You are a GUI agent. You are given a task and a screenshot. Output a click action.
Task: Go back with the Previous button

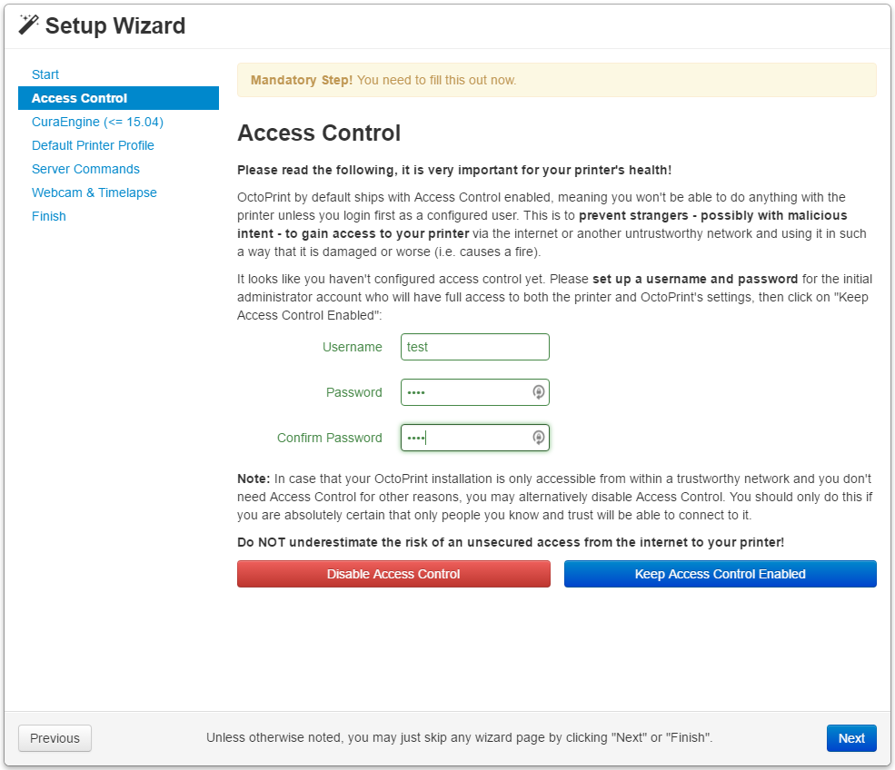[55, 738]
